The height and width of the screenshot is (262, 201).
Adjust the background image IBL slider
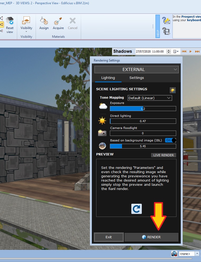pos(143,146)
